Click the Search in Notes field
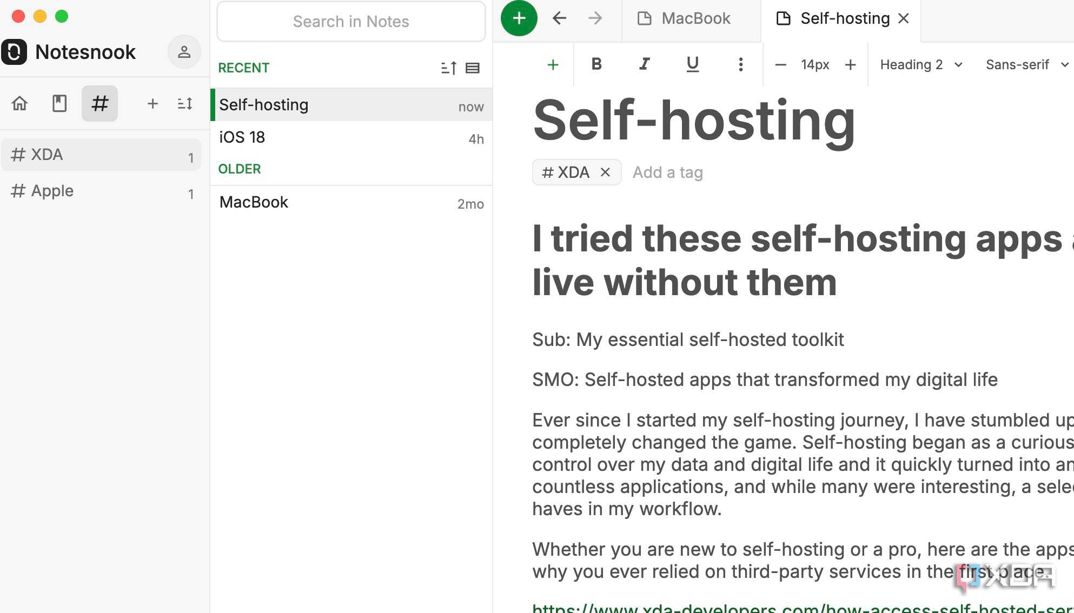This screenshot has height=613, width=1074. pyautogui.click(x=351, y=22)
